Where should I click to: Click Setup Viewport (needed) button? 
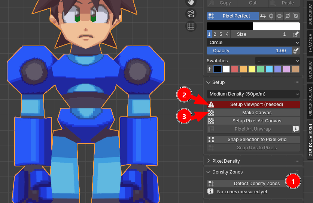[253, 104]
